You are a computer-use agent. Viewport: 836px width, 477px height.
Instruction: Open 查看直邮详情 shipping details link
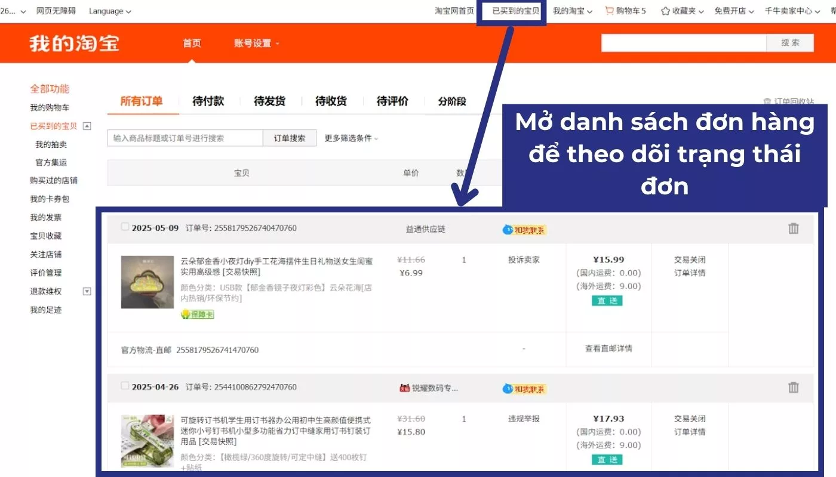[607, 349]
